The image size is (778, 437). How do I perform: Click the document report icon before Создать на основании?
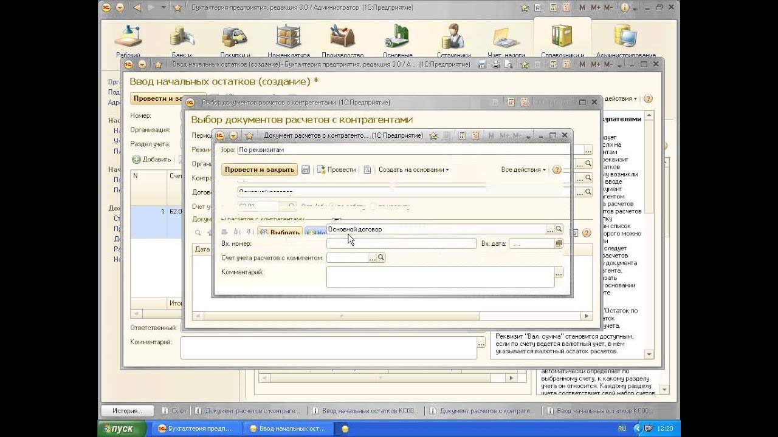pyautogui.click(x=367, y=170)
